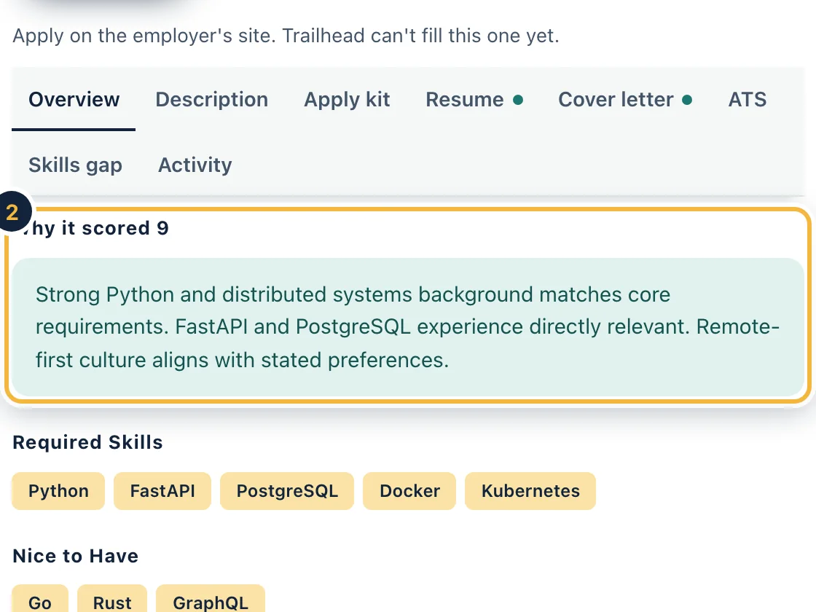Open the Activity tab
Viewport: 816px width, 612px height.
coord(195,165)
